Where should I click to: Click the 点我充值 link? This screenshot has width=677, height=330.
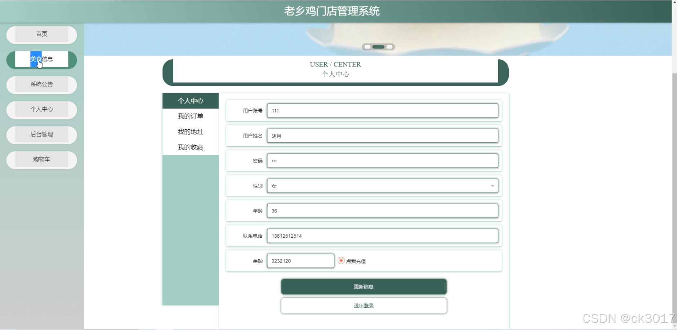(x=356, y=261)
